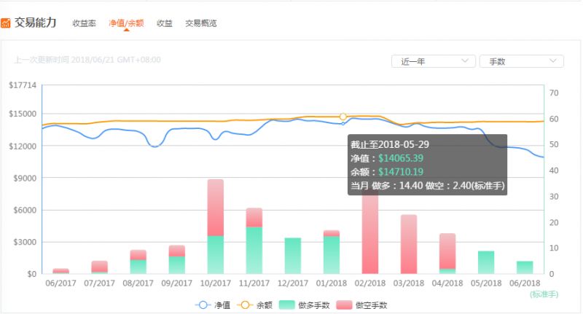The image size is (583, 314).
Task: Click the last update time text
Action: tap(87, 60)
